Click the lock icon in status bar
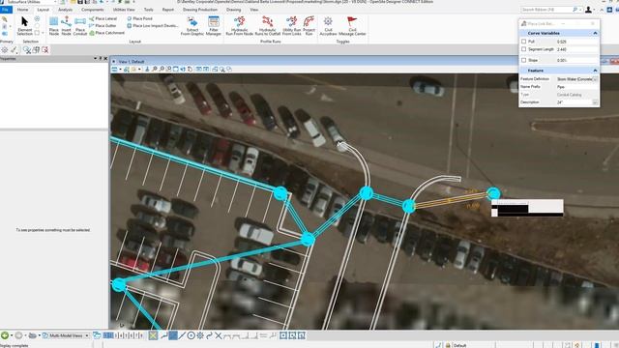Viewport: 619px width, 348px height. click(x=448, y=345)
